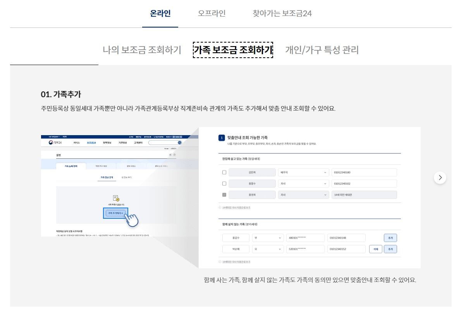This screenshot has width=466, height=333.
Task: Tick the checkbox for 김민희 row
Action: click(224, 172)
